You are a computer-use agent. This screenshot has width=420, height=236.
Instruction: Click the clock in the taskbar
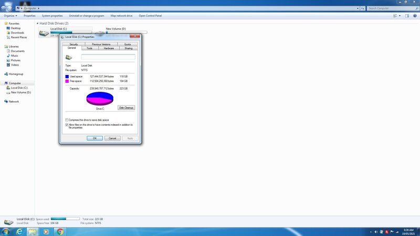[408, 232]
